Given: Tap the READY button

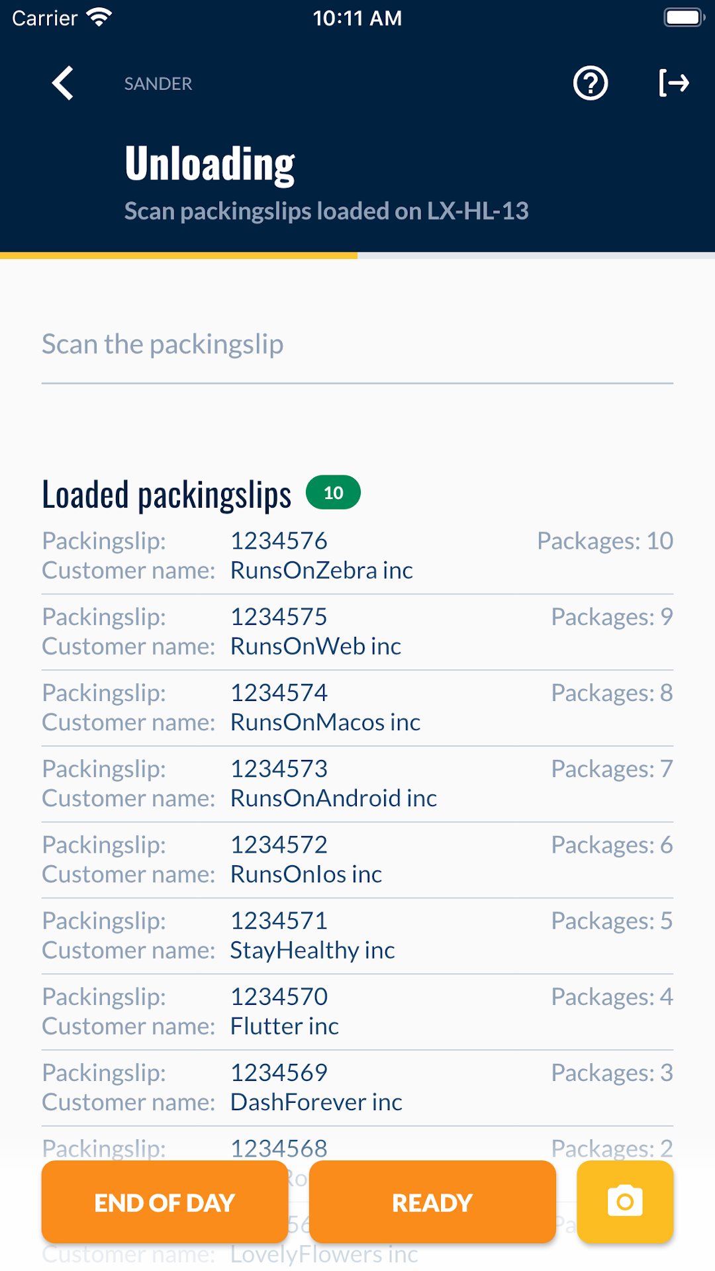Looking at the screenshot, I should pos(432,1201).
